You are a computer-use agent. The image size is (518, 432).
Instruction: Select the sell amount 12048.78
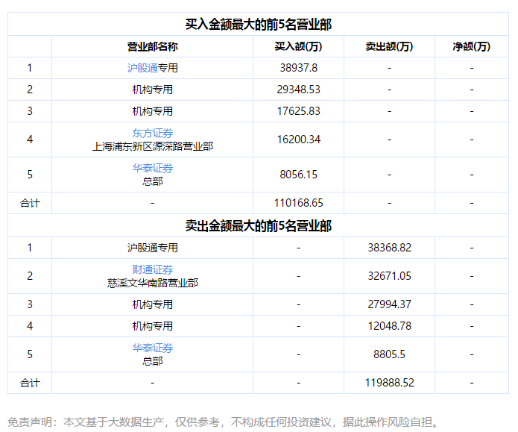tap(390, 326)
